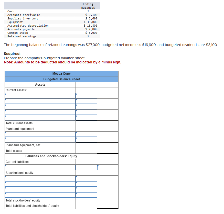Open the first dropdown under Stockholders' equity
The width and height of the screenshot is (224, 214).
40,178
